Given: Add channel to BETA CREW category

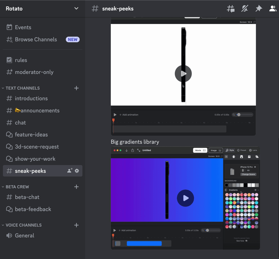Looking at the screenshot, I should pos(76,187).
